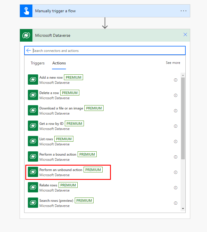Click icon beside Perform an unbound action
Image resolution: width=207 pixels, height=232 pixels.
[33, 172]
